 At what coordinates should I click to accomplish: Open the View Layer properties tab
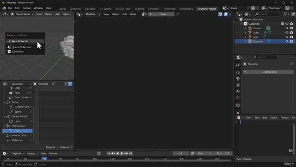point(238,85)
